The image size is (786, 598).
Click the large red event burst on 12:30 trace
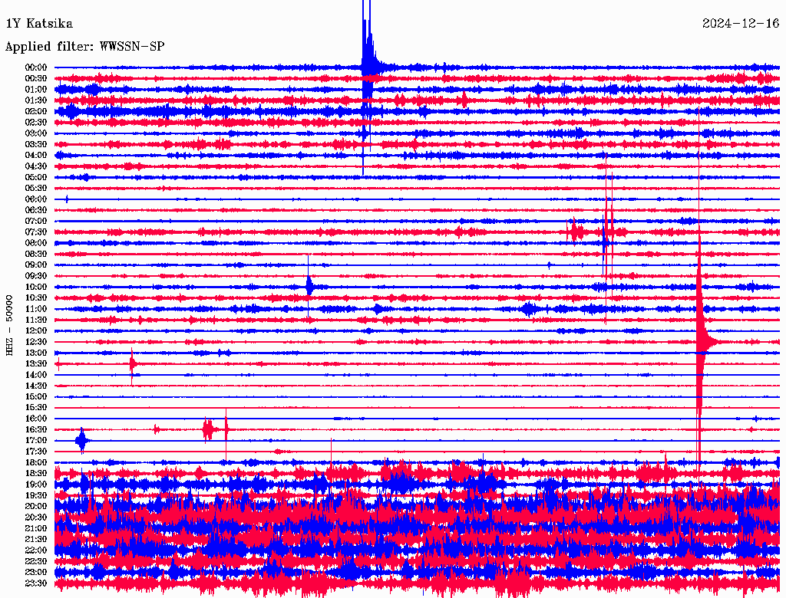tap(700, 342)
